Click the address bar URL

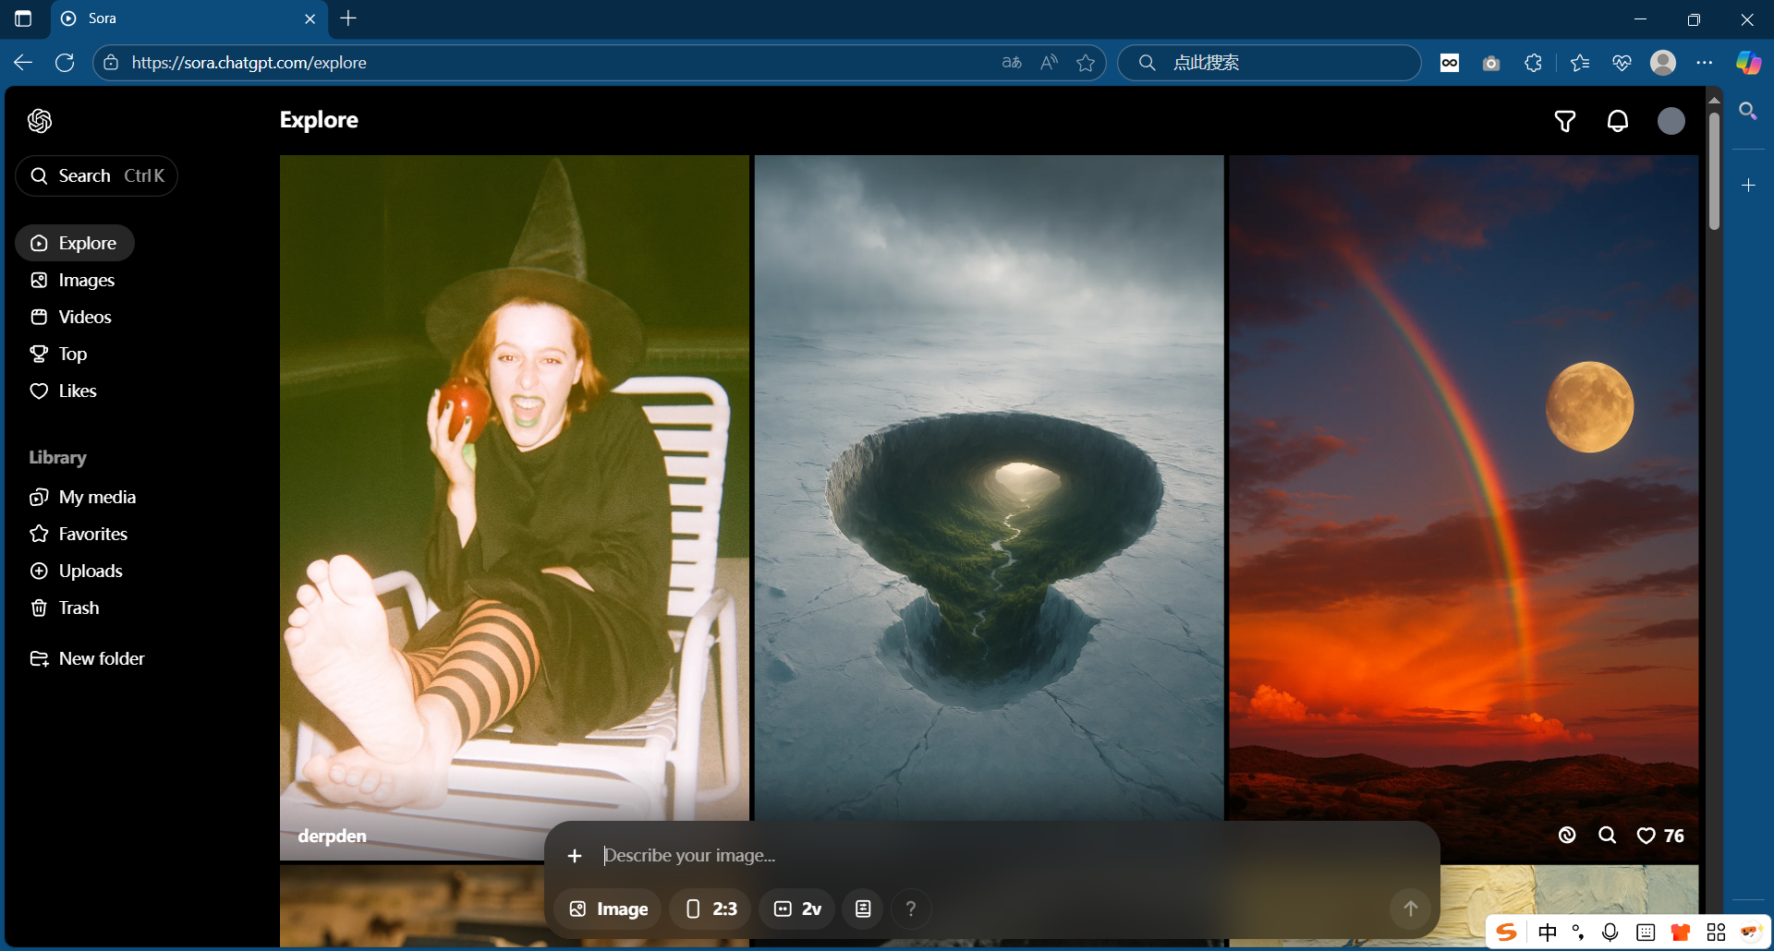coord(249,63)
